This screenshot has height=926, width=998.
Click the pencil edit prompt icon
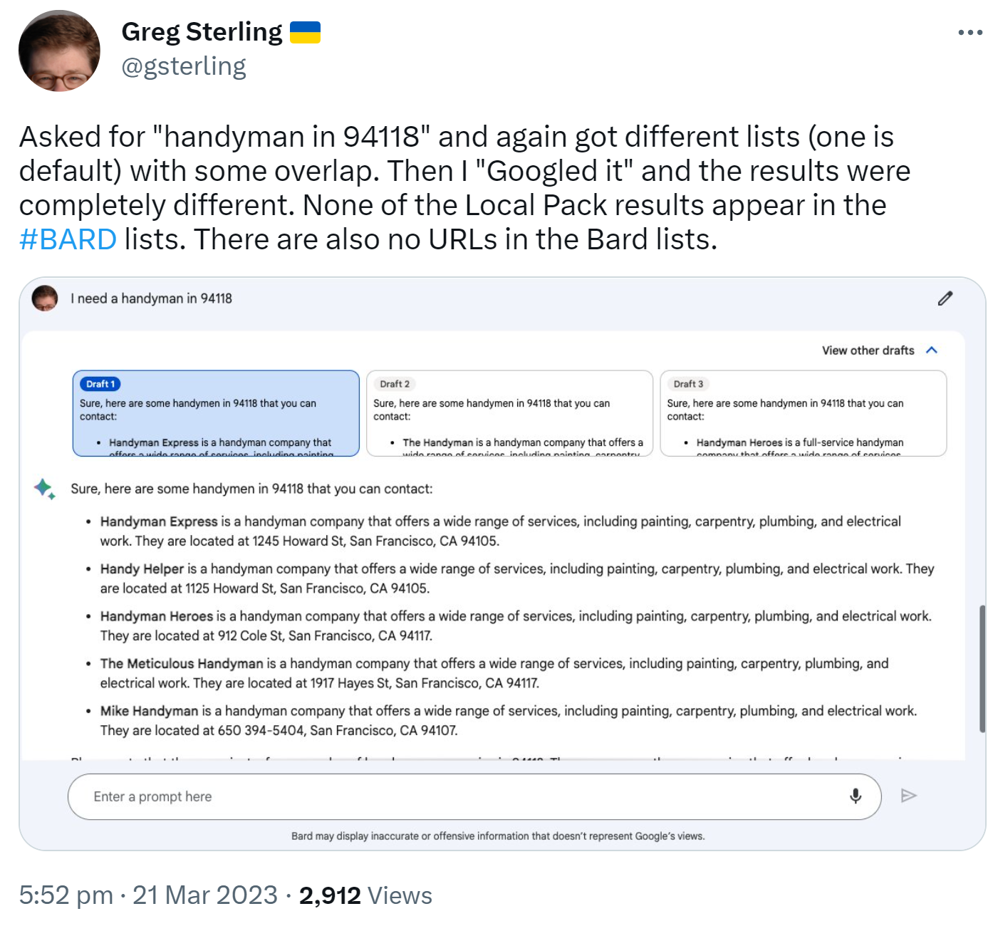(x=945, y=298)
